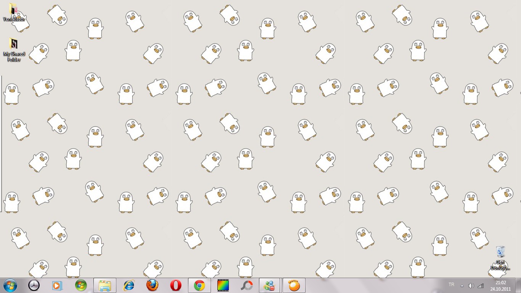Image resolution: width=521 pixels, height=293 pixels.
Task: Click the Show desktop button
Action: [518, 285]
